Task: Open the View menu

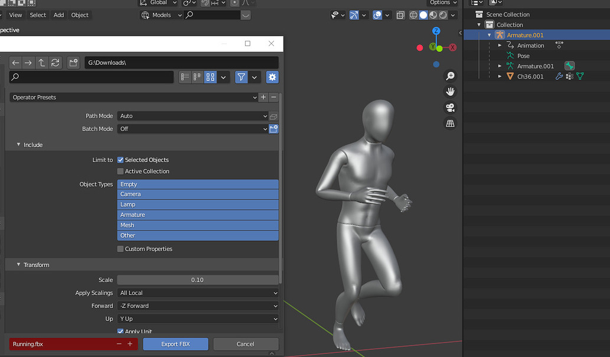Action: (15, 15)
